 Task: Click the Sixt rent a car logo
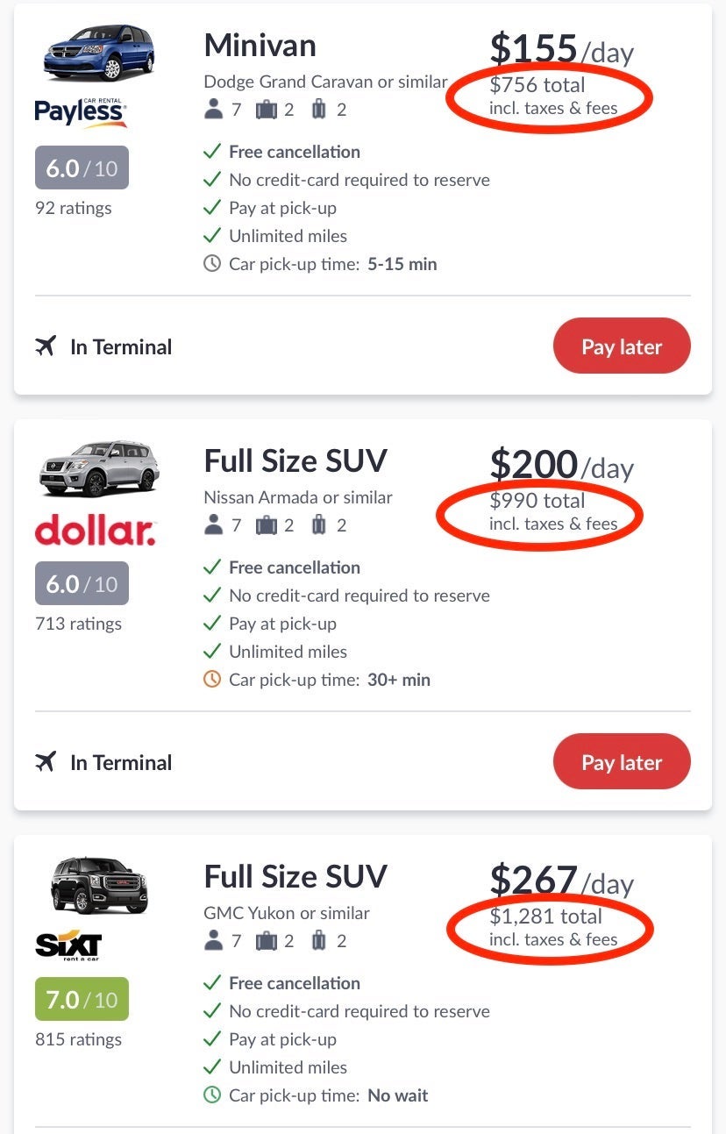click(x=69, y=945)
